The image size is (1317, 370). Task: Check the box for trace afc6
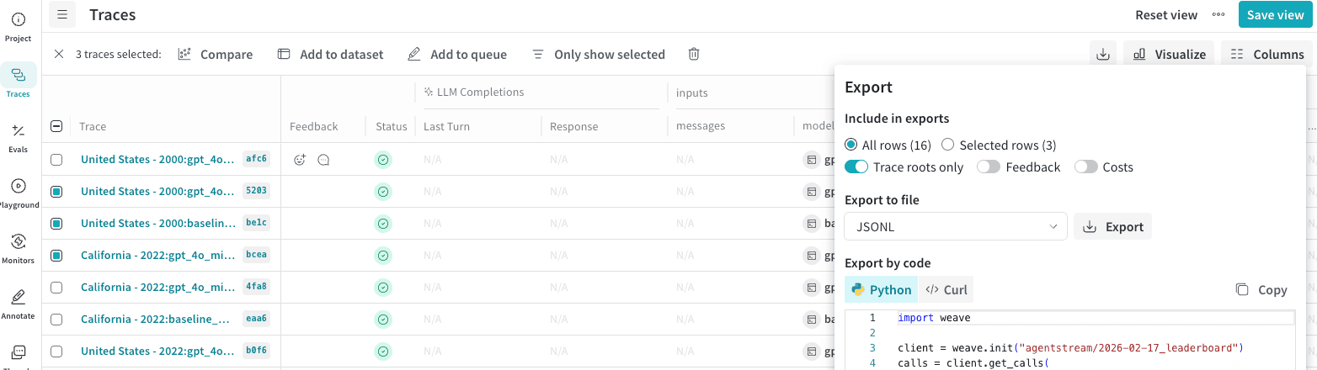click(56, 160)
